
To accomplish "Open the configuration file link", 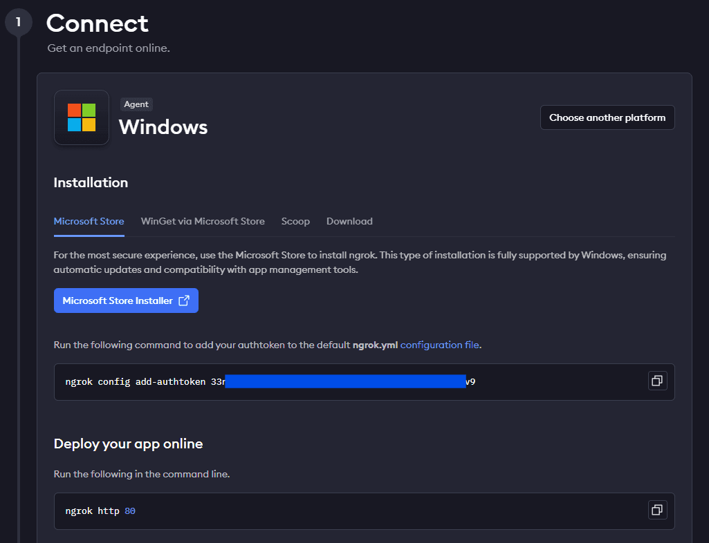I will (439, 345).
